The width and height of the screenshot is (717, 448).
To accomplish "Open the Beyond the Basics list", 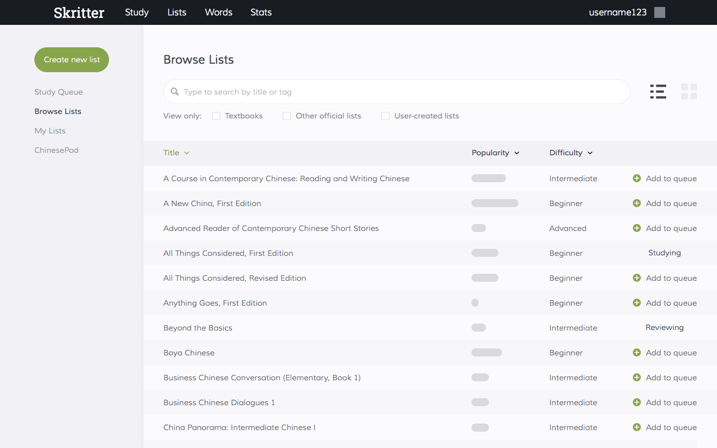I will pyautogui.click(x=198, y=328).
